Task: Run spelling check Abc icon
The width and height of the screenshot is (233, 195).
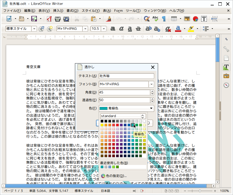Action: pos(155,19)
